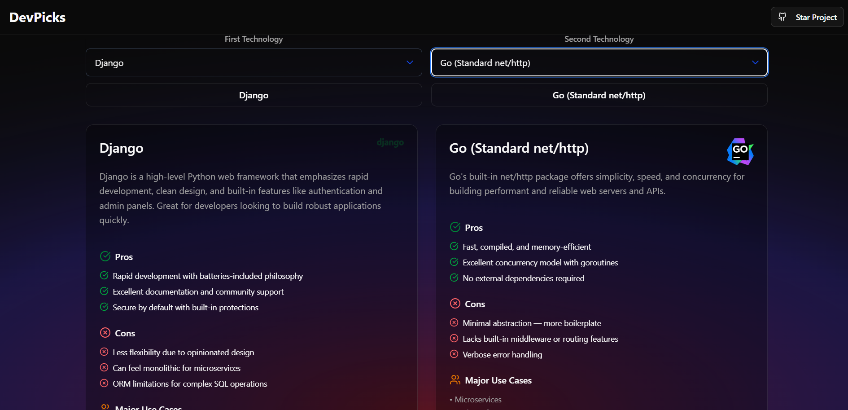The height and width of the screenshot is (410, 848).
Task: Select the Go (Standard net/http) label tab
Action: pos(599,95)
